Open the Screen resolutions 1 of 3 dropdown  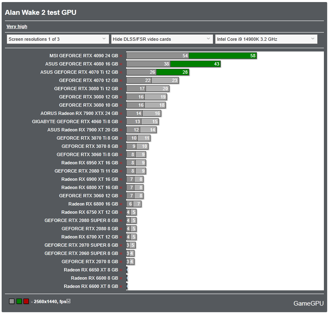[58, 39]
